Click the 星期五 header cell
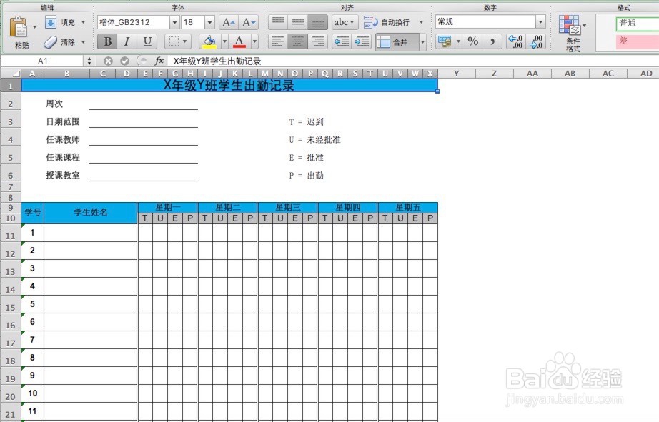The image size is (659, 422). (x=407, y=208)
